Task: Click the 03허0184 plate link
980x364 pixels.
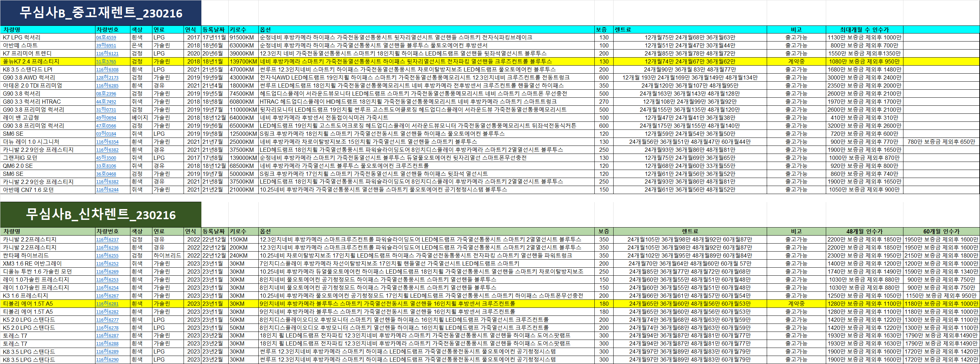Action: click(106, 134)
